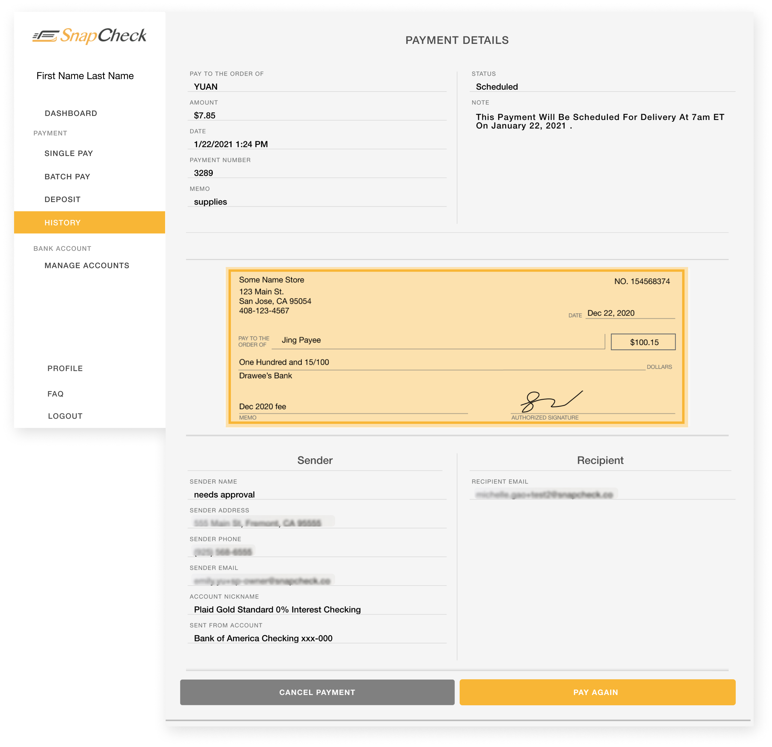Image resolution: width=772 pixels, height=747 pixels.
Task: Click the Pay Again button
Action: coord(597,692)
